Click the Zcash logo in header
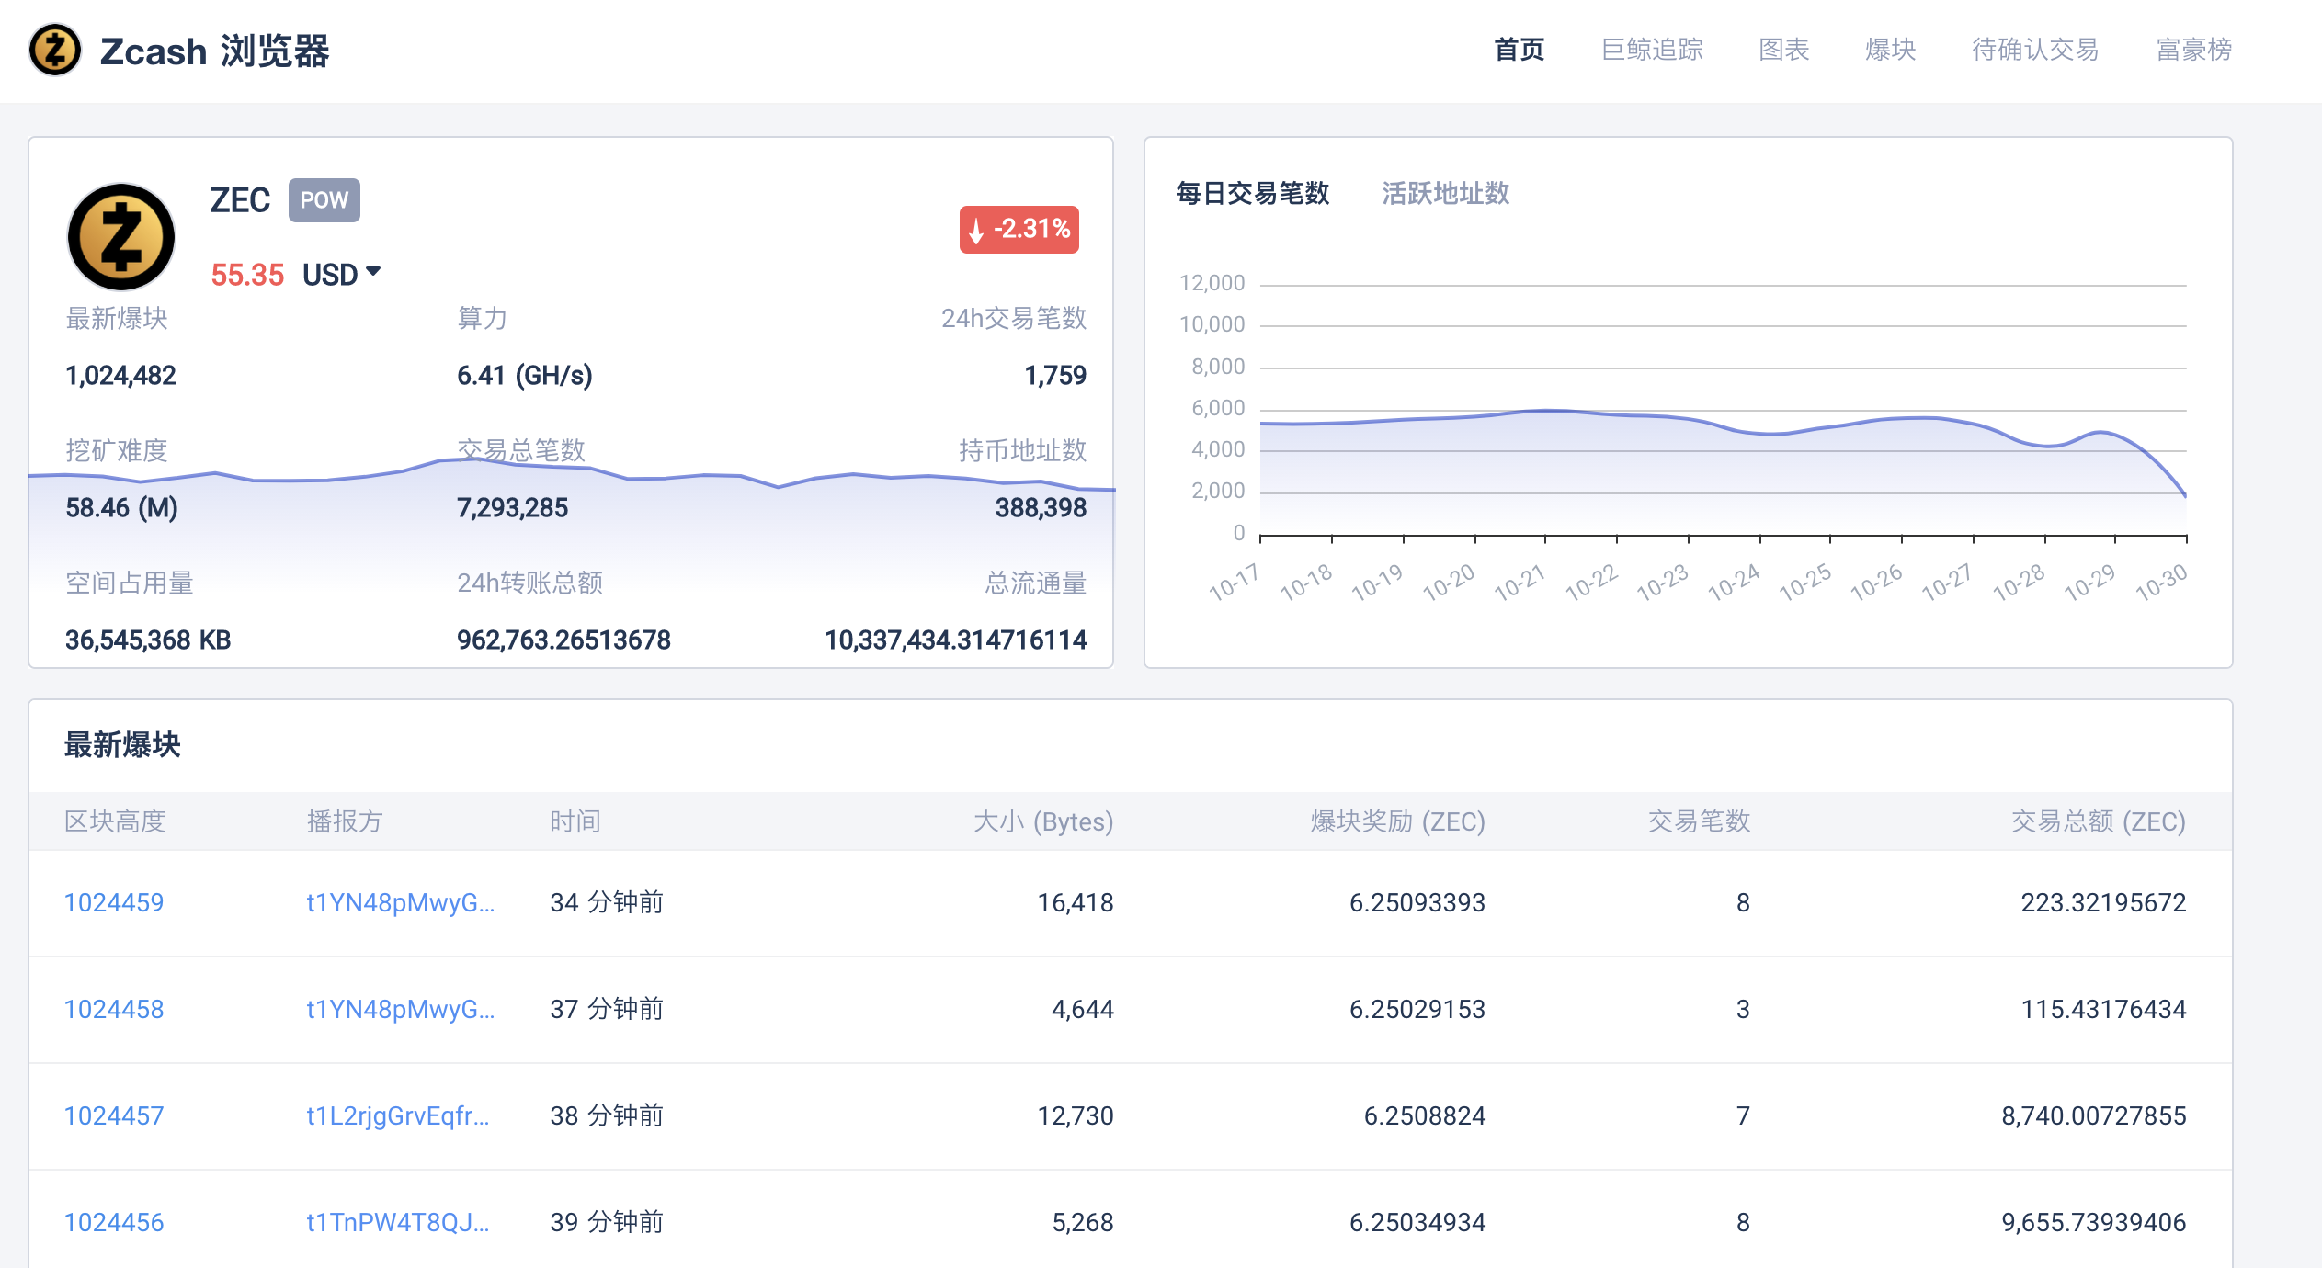 point(55,50)
